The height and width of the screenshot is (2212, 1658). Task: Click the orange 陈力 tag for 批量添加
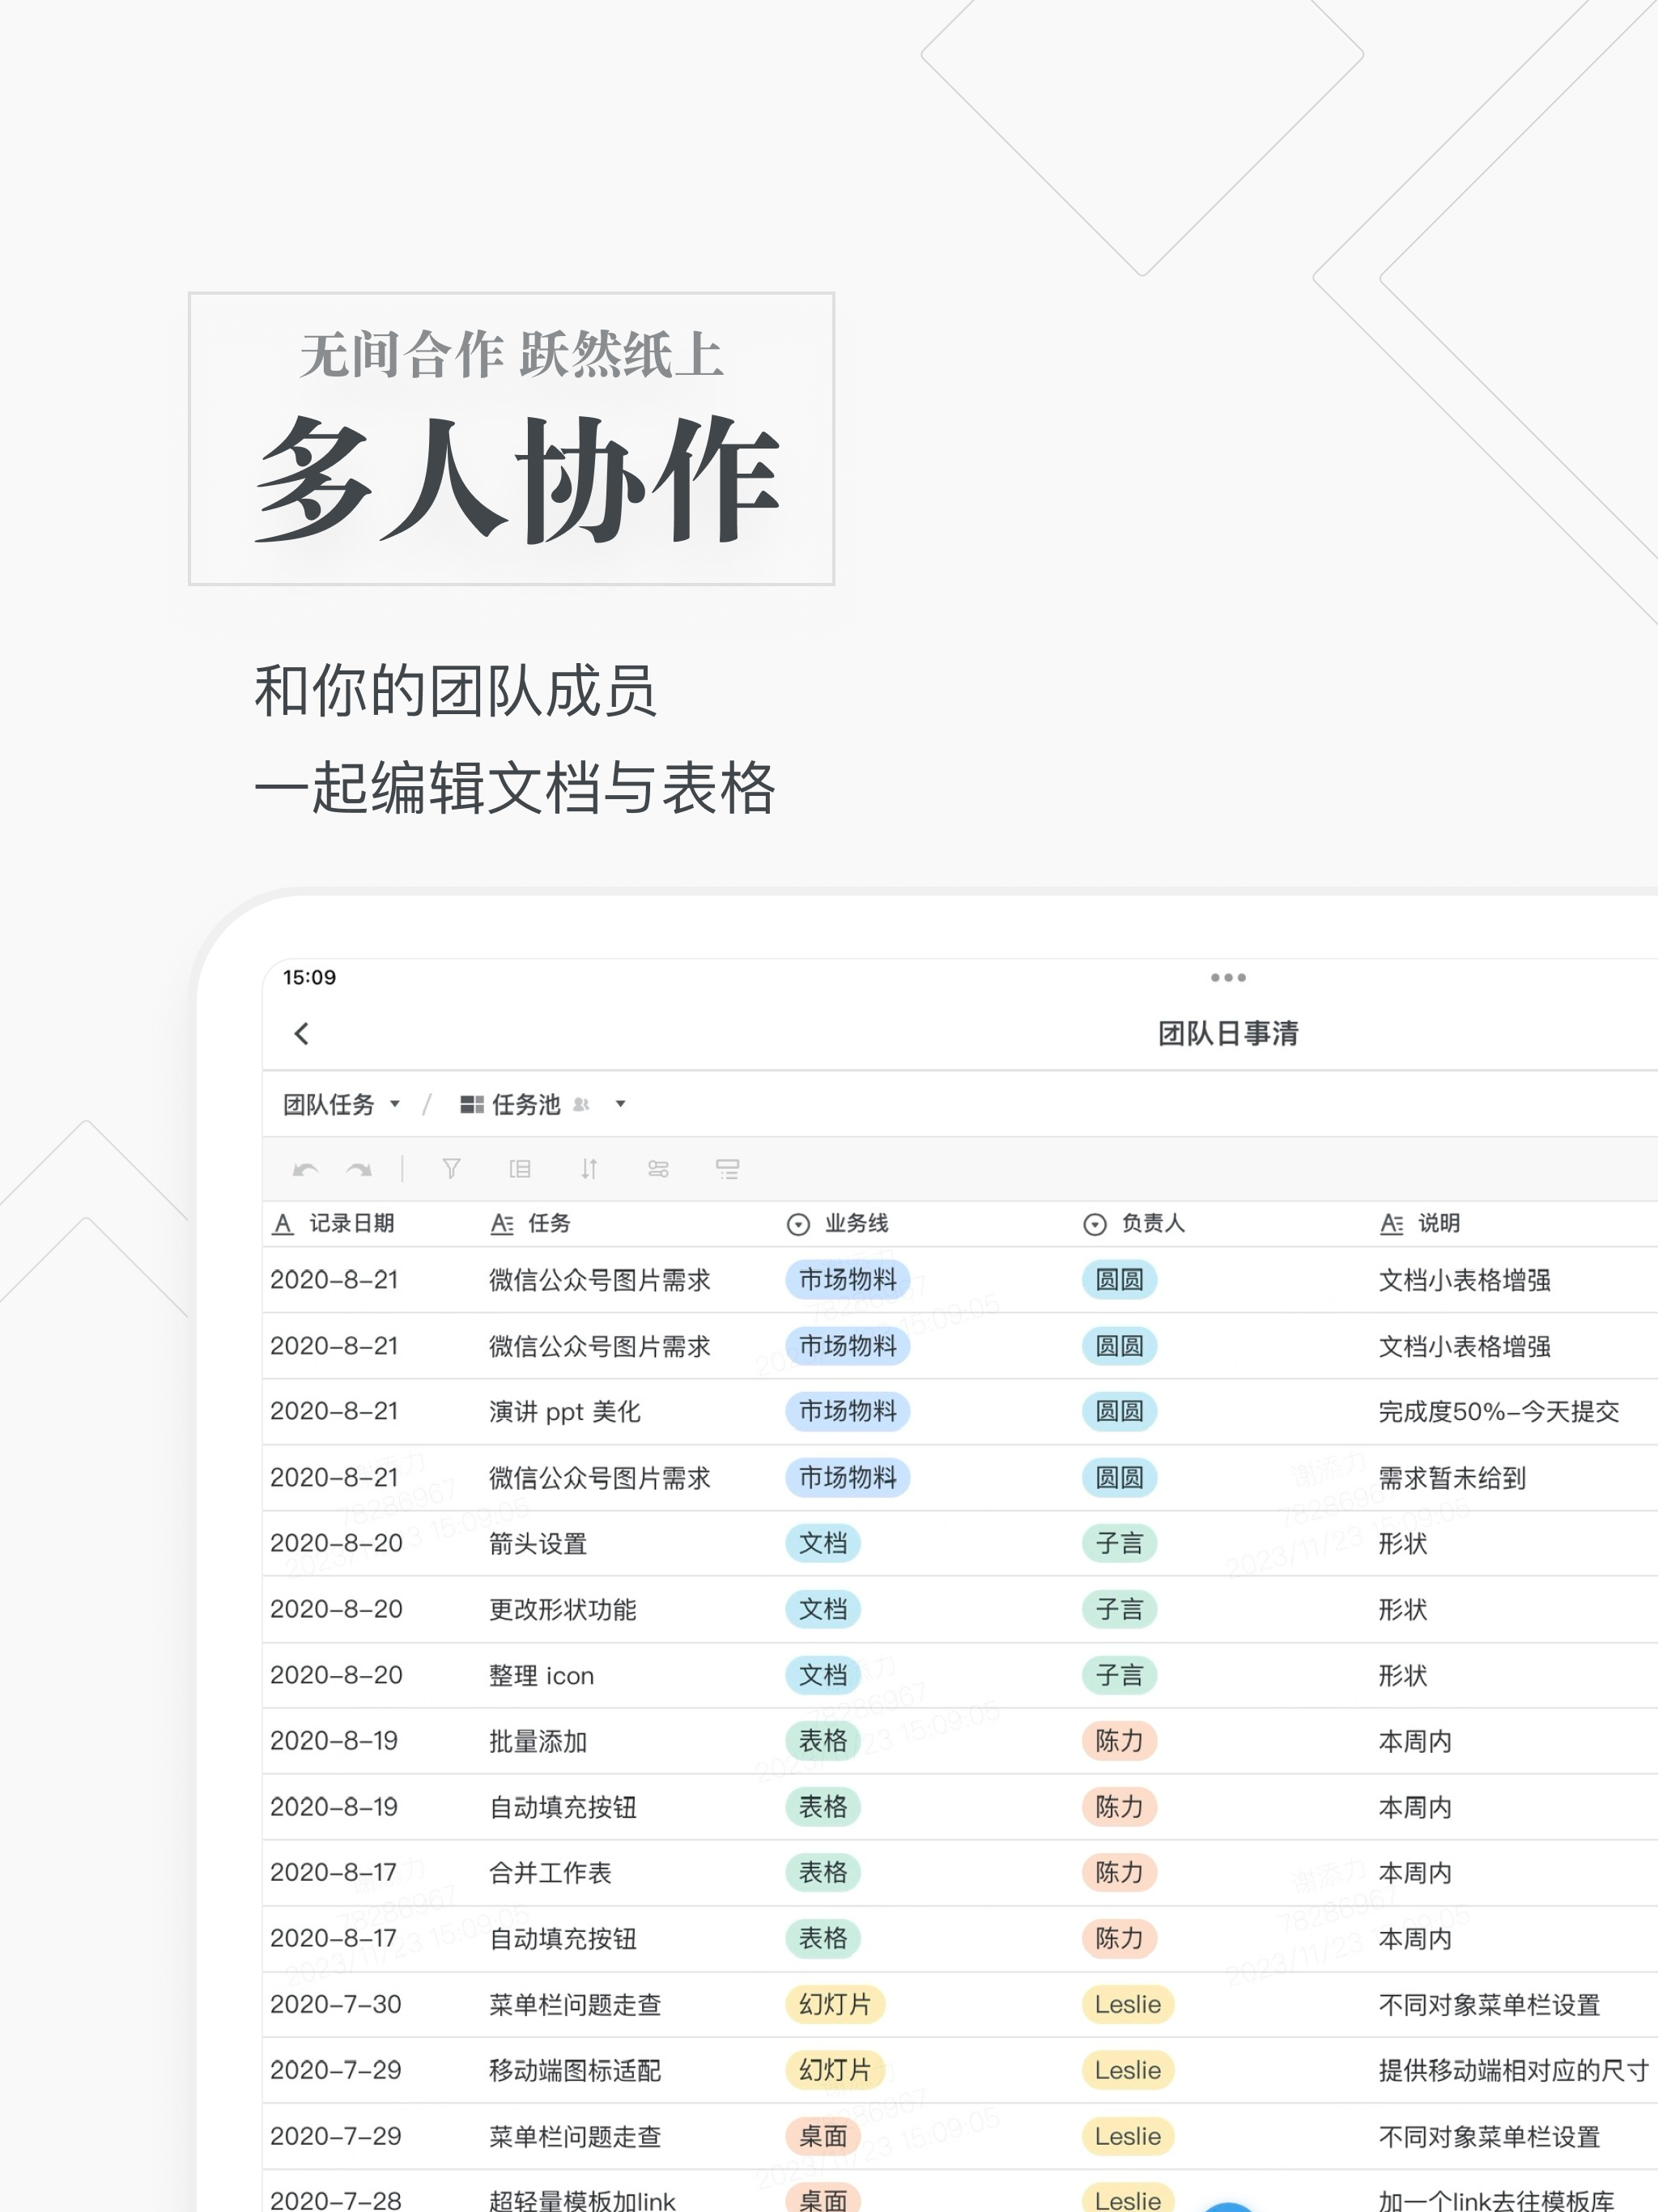tap(1118, 1741)
